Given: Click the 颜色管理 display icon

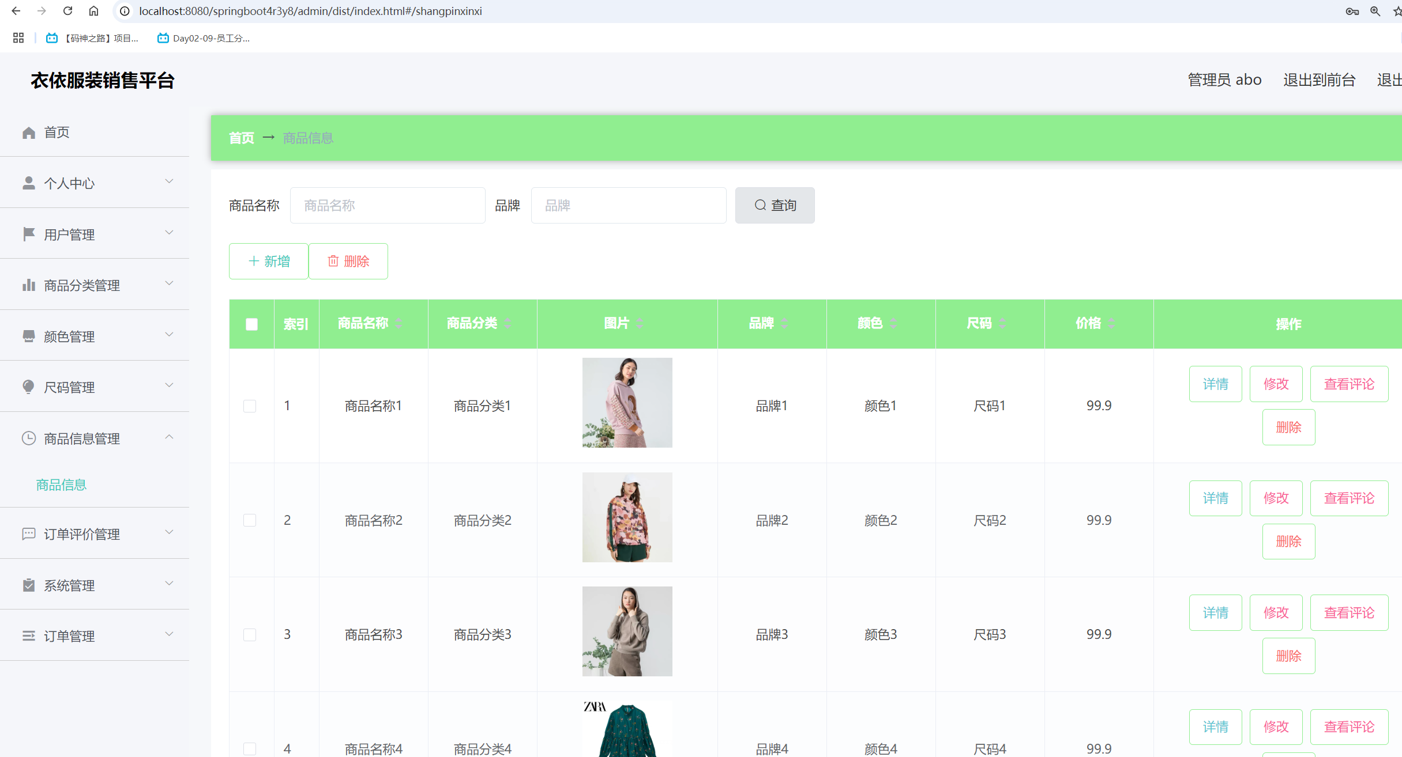Looking at the screenshot, I should (x=29, y=336).
